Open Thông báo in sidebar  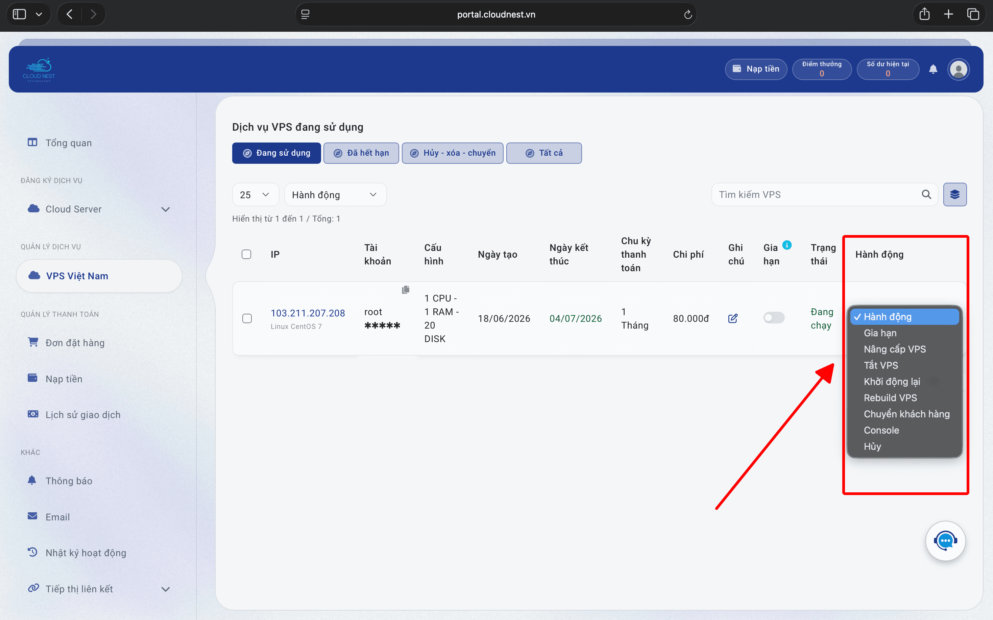coord(60,481)
